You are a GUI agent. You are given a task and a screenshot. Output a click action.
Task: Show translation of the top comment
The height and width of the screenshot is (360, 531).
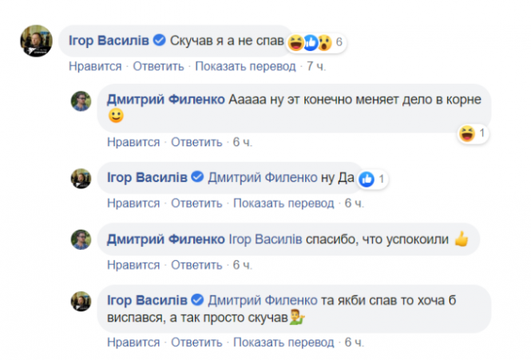[x=244, y=66]
